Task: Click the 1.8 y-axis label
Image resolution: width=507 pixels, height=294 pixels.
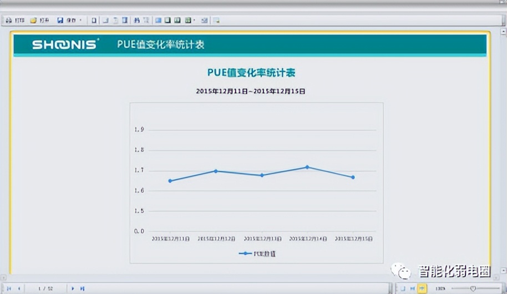Action: [x=139, y=150]
